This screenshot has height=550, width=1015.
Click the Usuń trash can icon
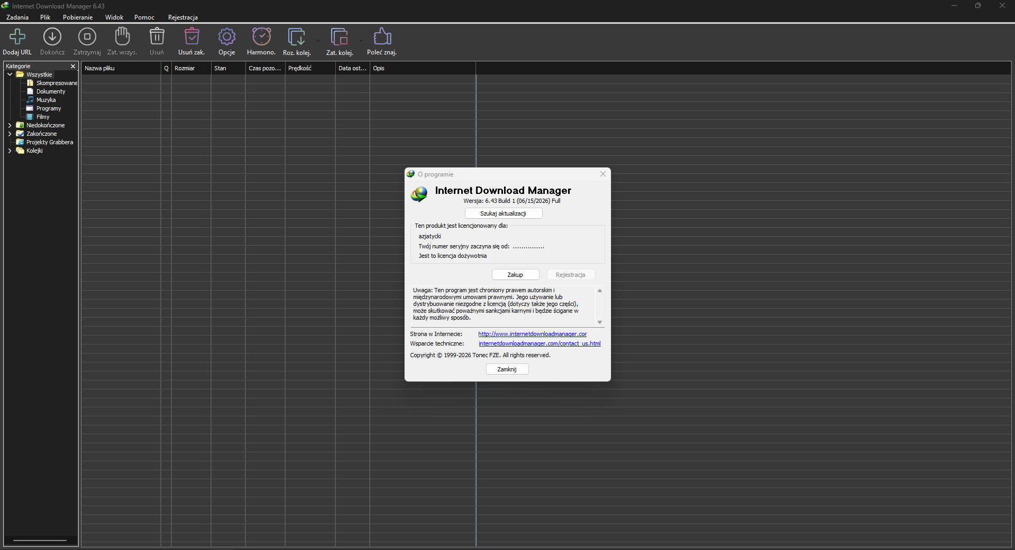(x=157, y=36)
